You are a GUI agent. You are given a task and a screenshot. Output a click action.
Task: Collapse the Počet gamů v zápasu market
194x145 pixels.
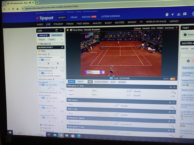[173, 121]
